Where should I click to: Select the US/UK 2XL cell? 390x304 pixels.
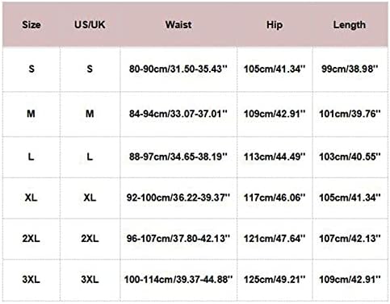[90, 239]
